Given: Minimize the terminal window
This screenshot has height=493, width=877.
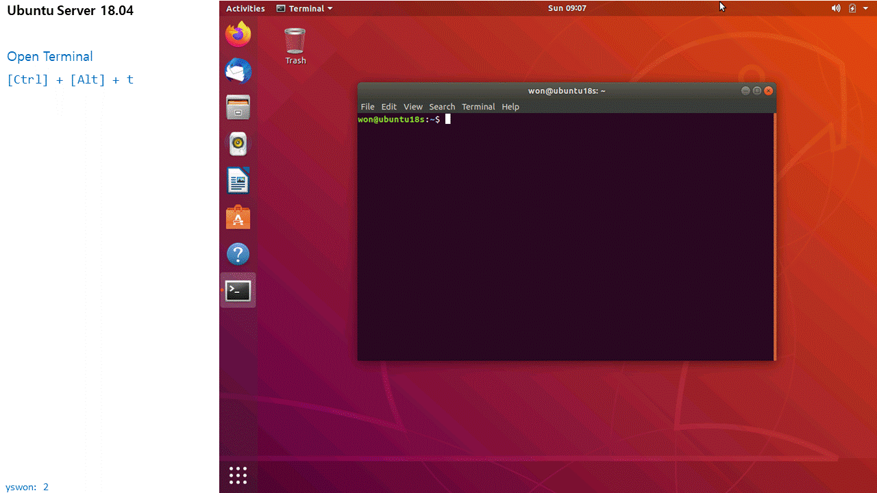Looking at the screenshot, I should [x=745, y=90].
